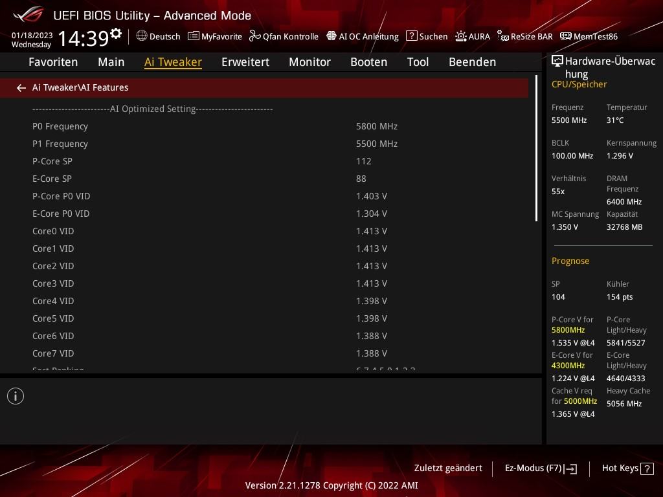Click the 1.403 V value
The image size is (663, 497).
(x=372, y=196)
